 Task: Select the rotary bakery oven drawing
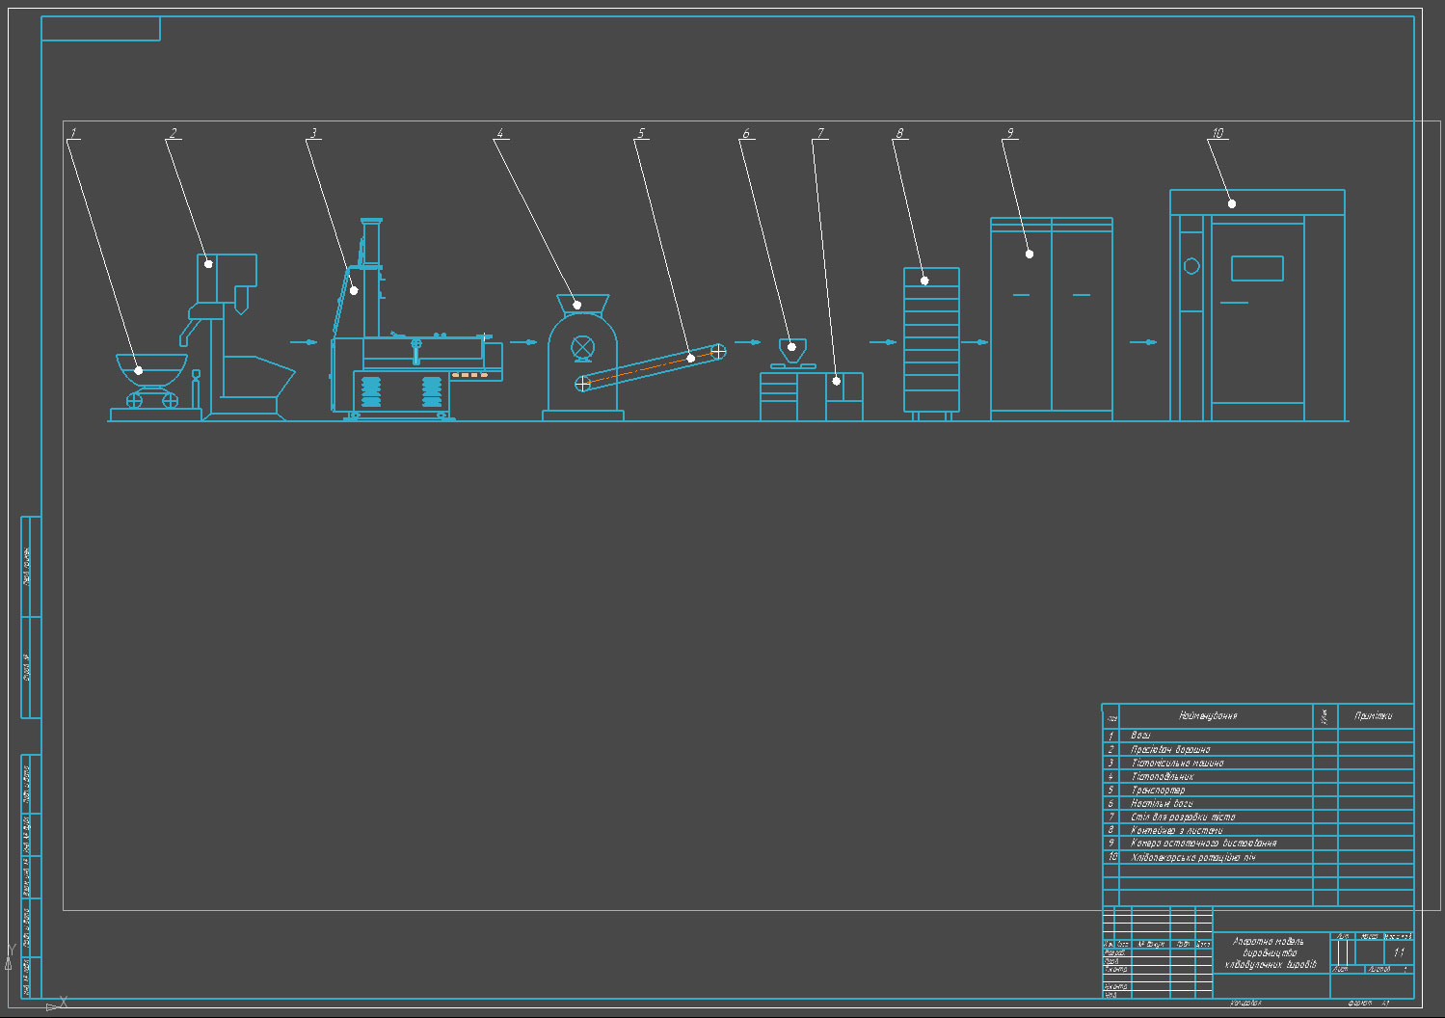click(1257, 306)
